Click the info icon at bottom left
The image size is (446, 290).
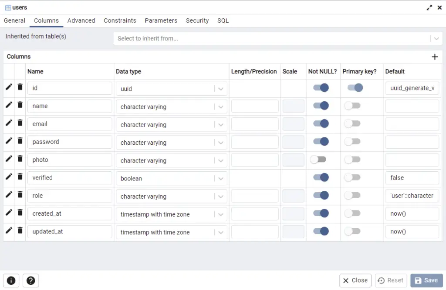11,280
